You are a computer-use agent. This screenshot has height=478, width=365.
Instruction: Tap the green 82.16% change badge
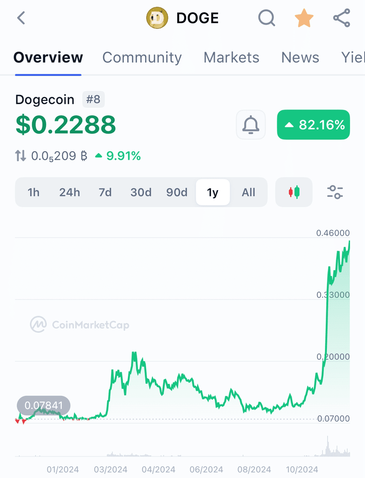(x=313, y=124)
